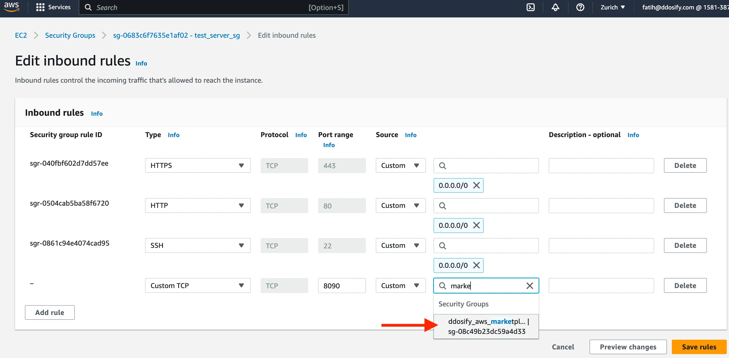
Task: Delete the HTTP rule
Action: [685, 205]
